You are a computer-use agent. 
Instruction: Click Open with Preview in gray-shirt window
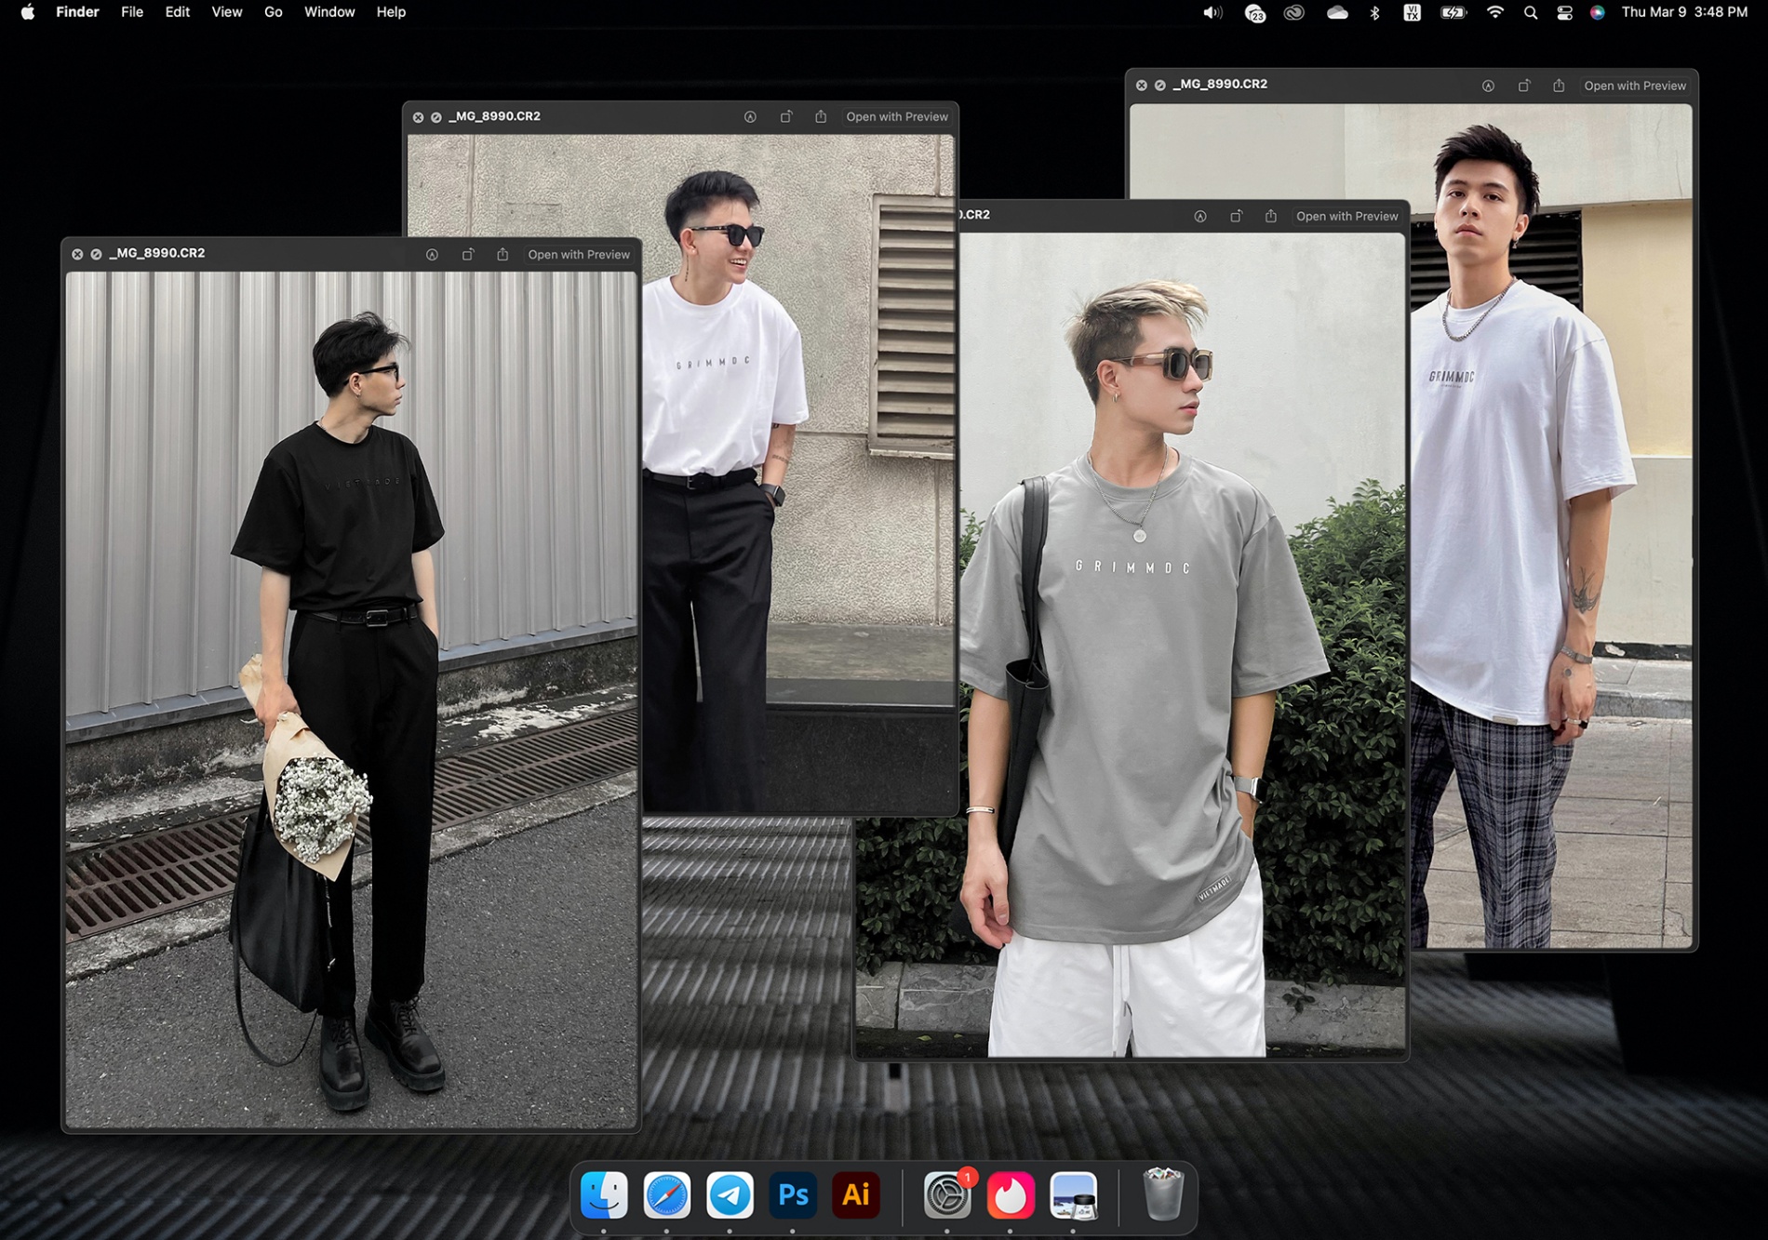(1346, 216)
